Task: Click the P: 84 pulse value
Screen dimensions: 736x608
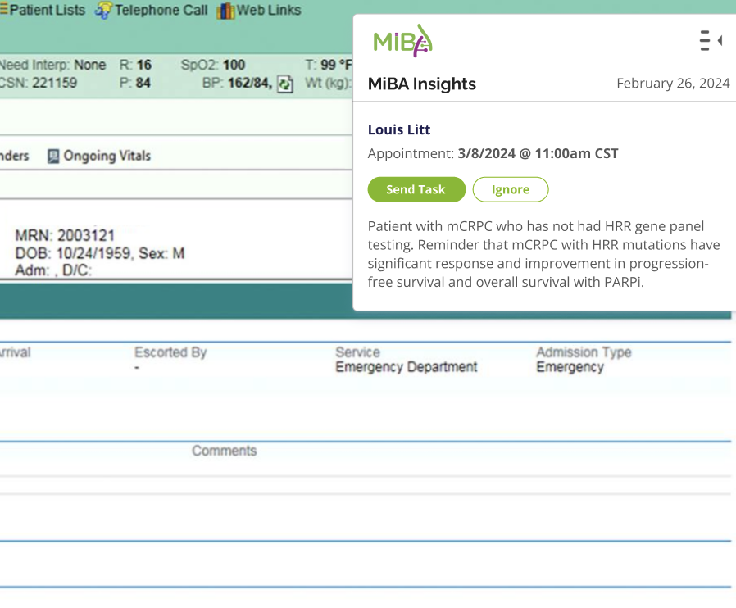Action: (x=135, y=83)
